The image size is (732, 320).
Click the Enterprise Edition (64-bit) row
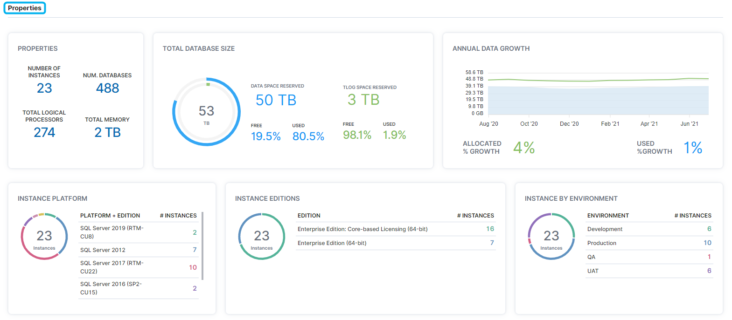[x=395, y=243]
